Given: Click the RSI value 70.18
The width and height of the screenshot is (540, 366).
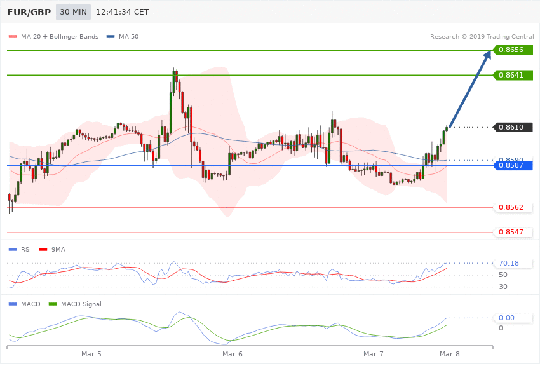Looking at the screenshot, I should click(x=509, y=263).
